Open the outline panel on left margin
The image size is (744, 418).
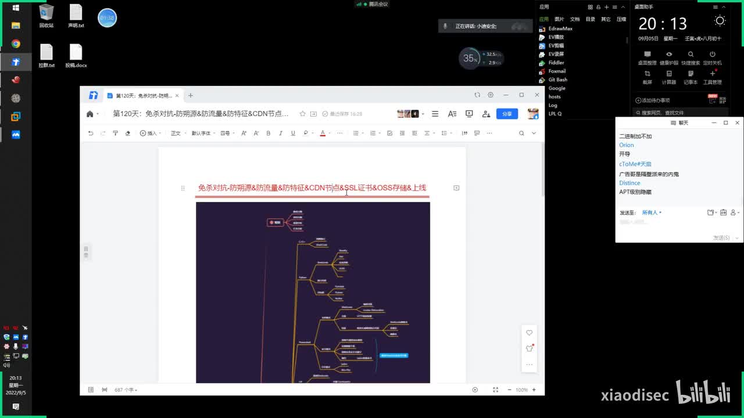click(86, 251)
